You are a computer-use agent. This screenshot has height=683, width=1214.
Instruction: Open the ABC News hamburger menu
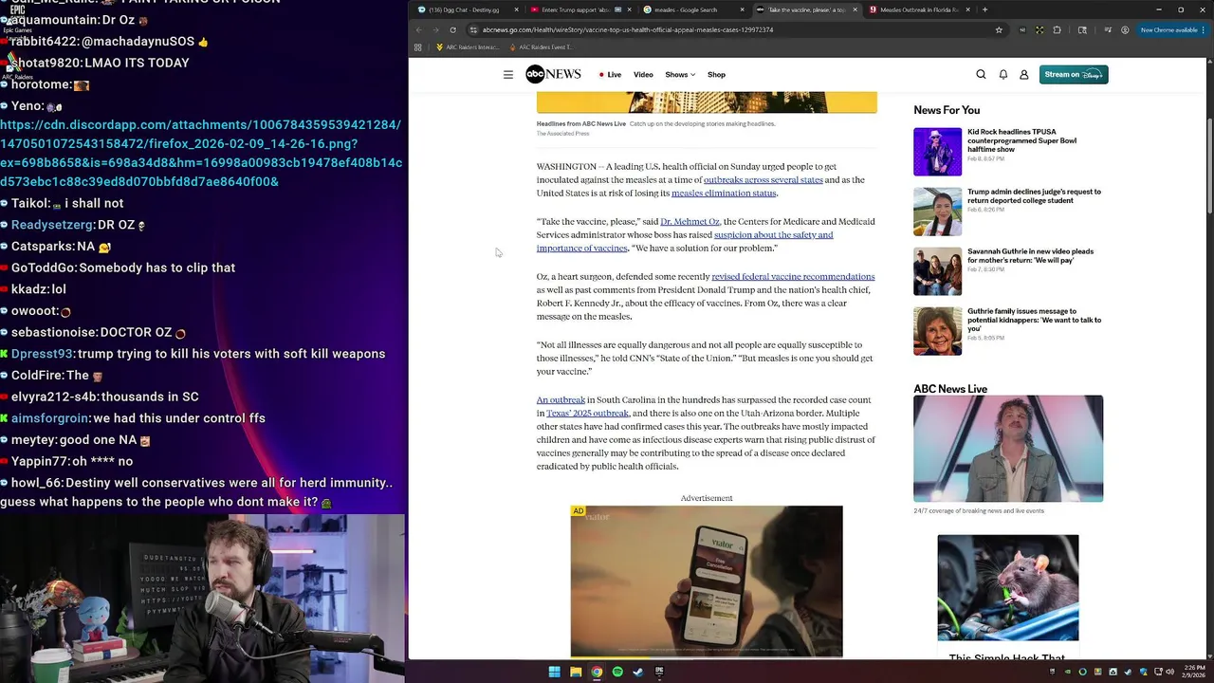coord(508,75)
